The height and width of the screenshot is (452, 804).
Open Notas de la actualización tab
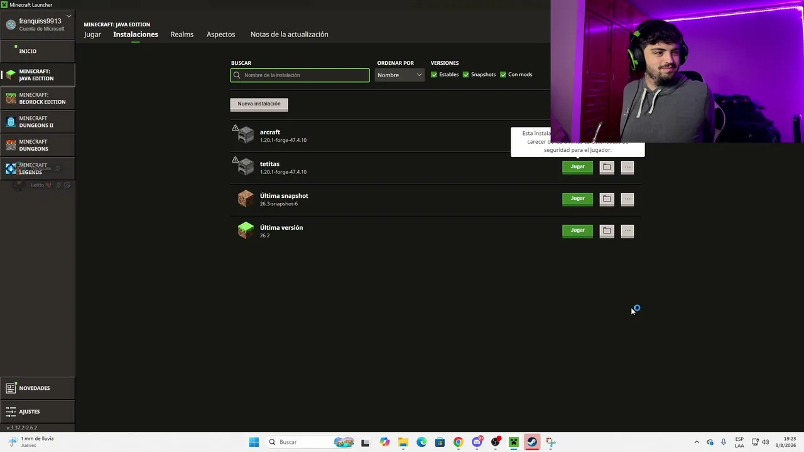290,35
